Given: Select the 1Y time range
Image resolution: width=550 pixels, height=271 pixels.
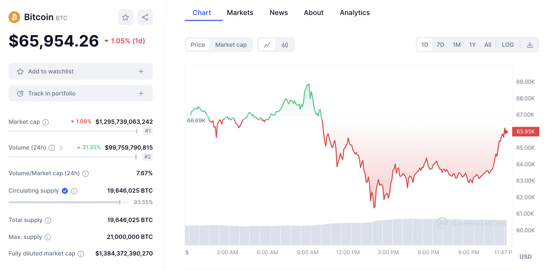Looking at the screenshot, I should coord(472,45).
